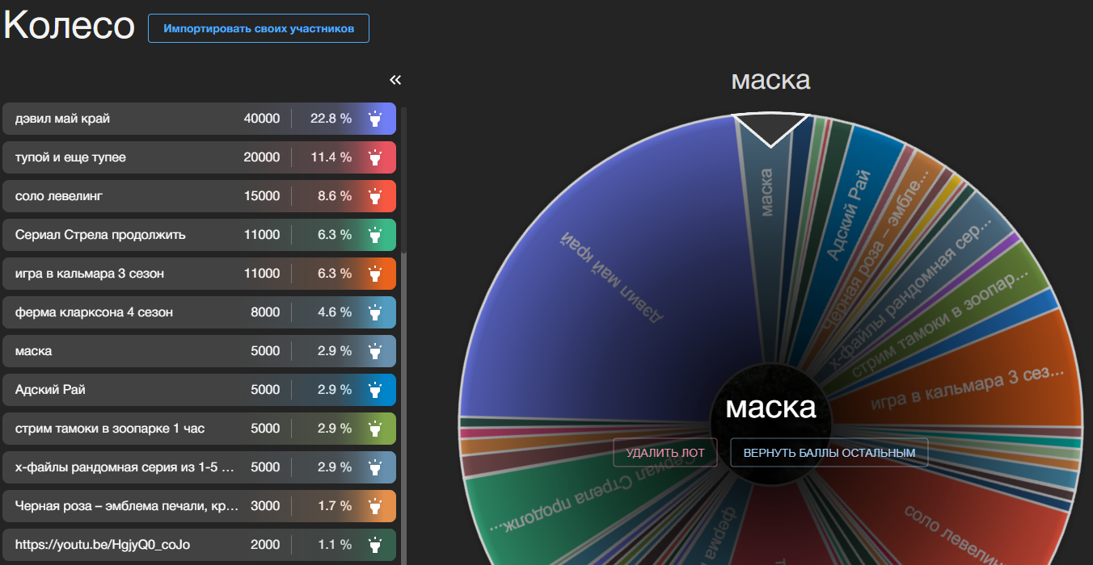Click "Сериал Стрела продолжить" in the lot list
The width and height of the screenshot is (1093, 565).
[x=100, y=235]
